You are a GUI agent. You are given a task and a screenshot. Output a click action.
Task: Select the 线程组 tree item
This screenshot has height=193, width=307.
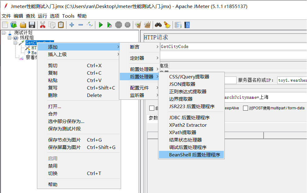coord(27,38)
